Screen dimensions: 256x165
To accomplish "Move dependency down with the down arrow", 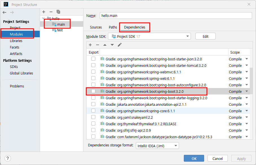I will coord(112,45).
